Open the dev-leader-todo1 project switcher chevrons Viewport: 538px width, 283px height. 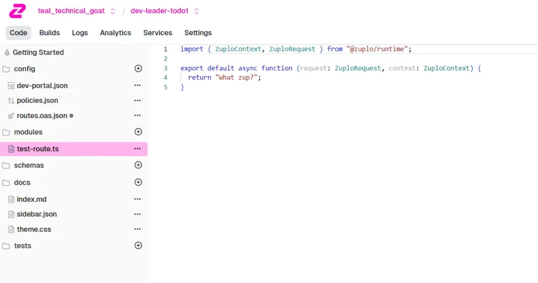[196, 11]
